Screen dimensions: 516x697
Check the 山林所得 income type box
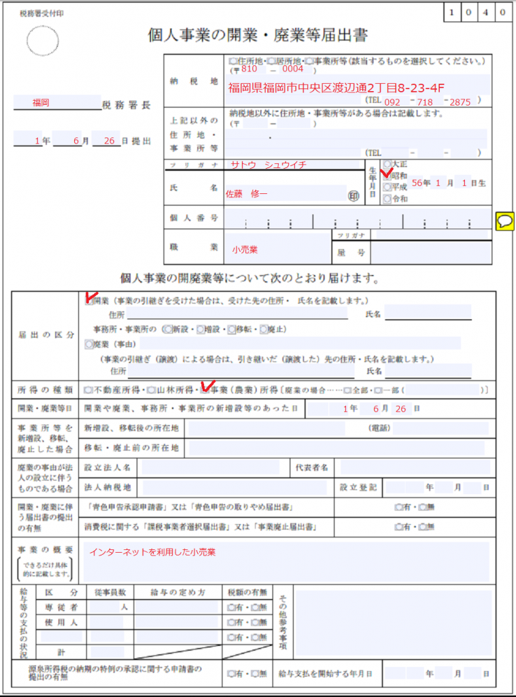143,391
